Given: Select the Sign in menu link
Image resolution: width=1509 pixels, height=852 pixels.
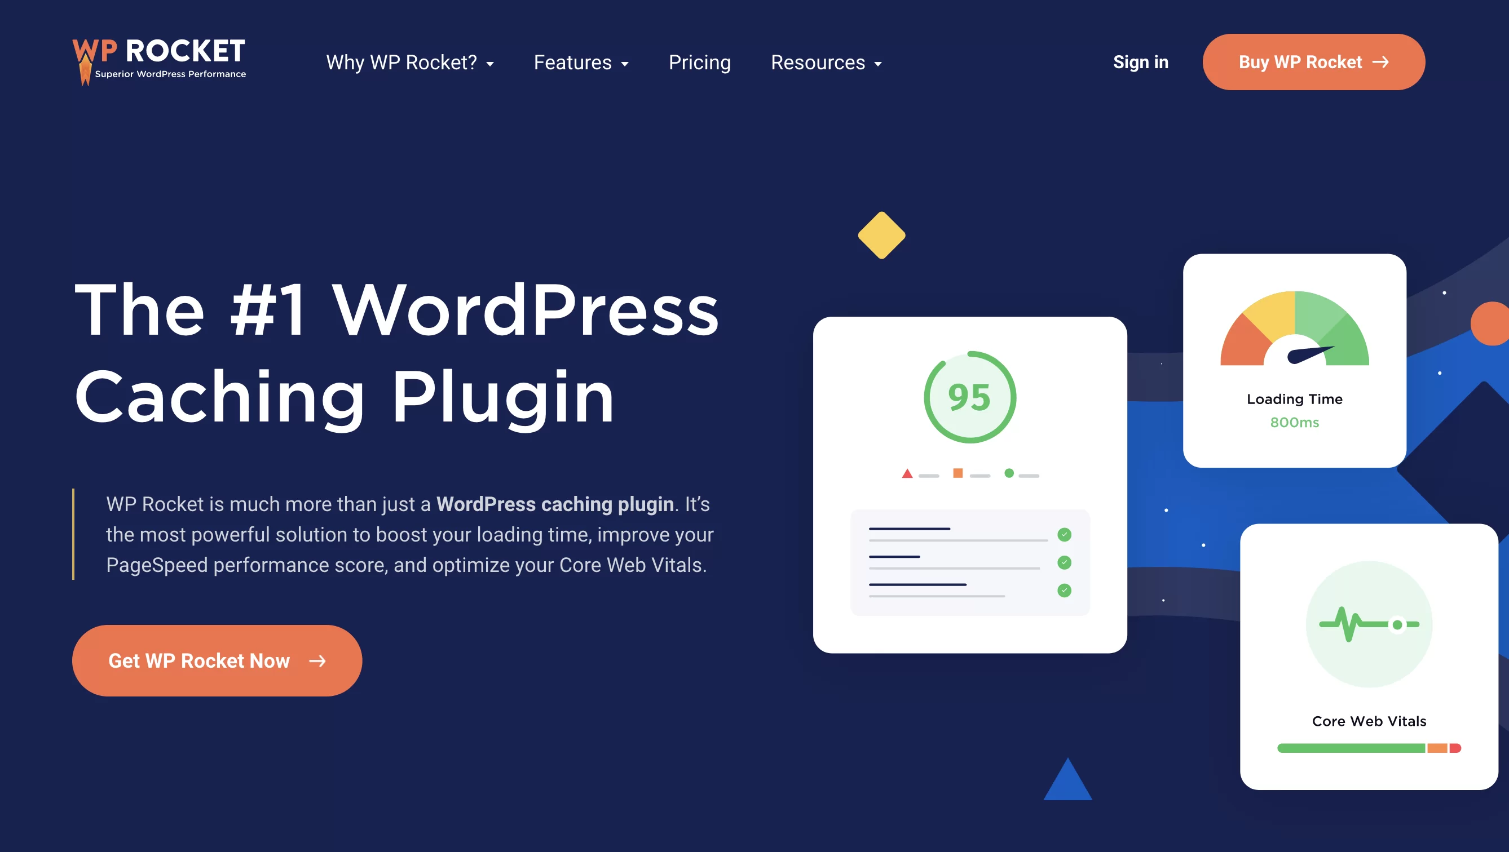Looking at the screenshot, I should tap(1140, 62).
